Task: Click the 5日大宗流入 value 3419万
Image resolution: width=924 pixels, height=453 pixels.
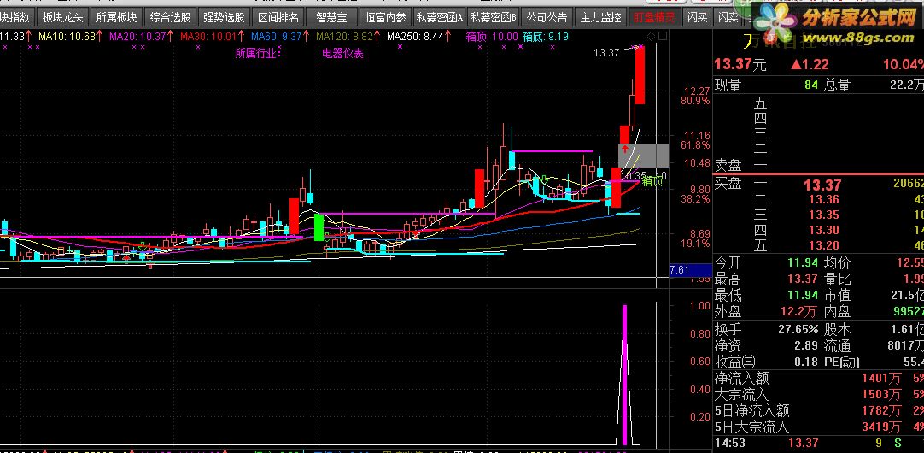Action: (x=881, y=426)
